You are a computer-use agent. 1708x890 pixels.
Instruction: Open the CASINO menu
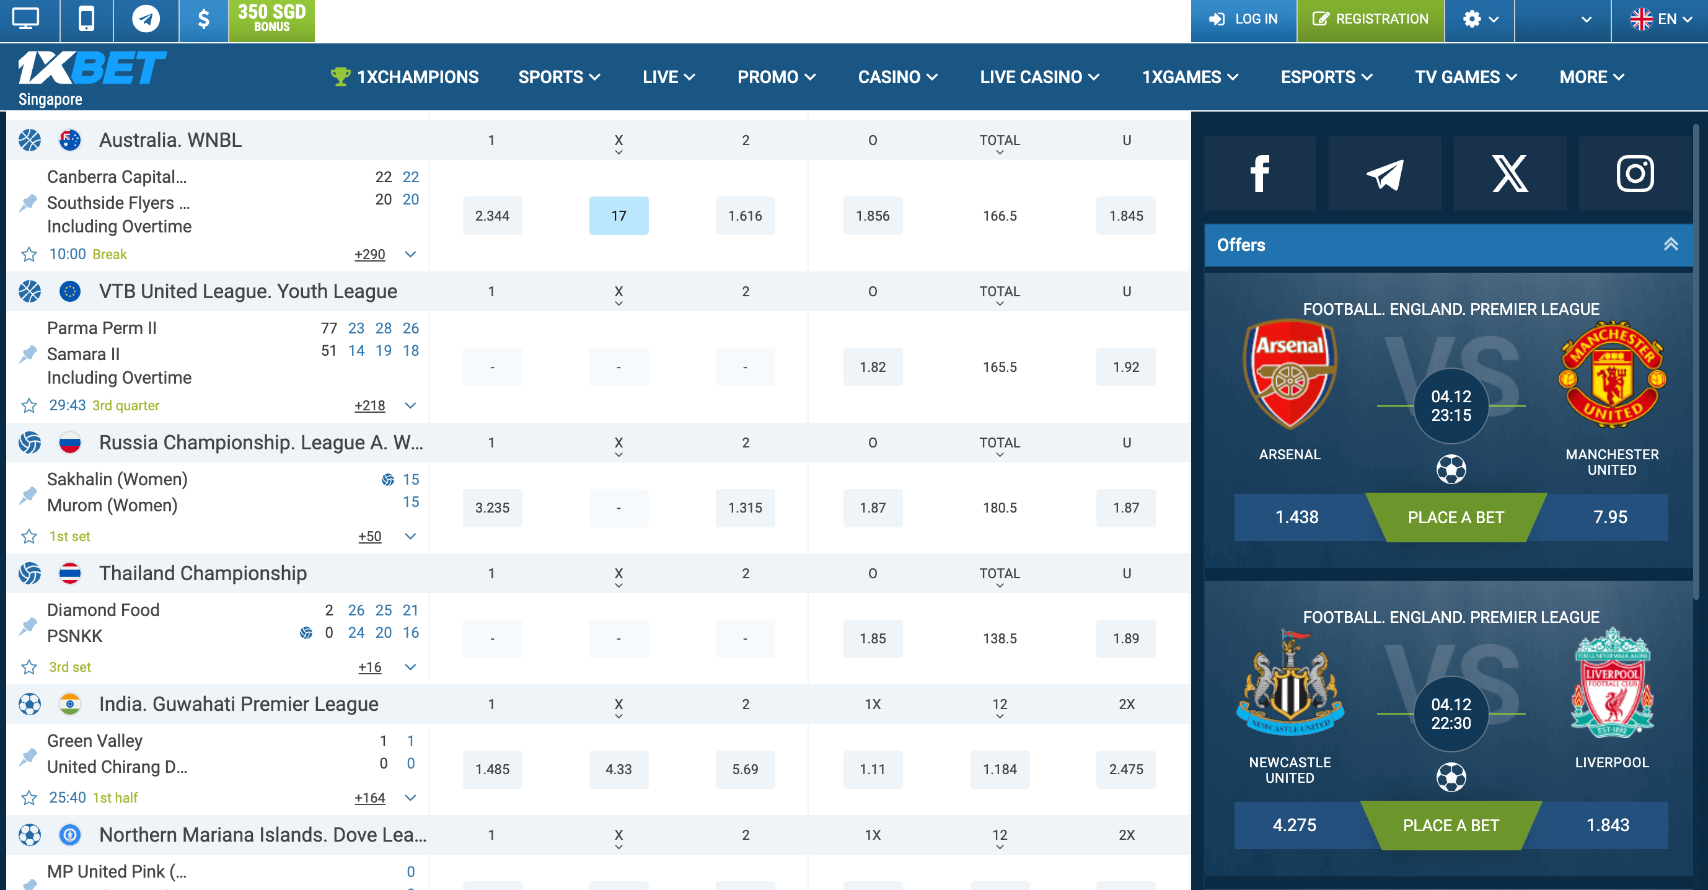coord(898,77)
